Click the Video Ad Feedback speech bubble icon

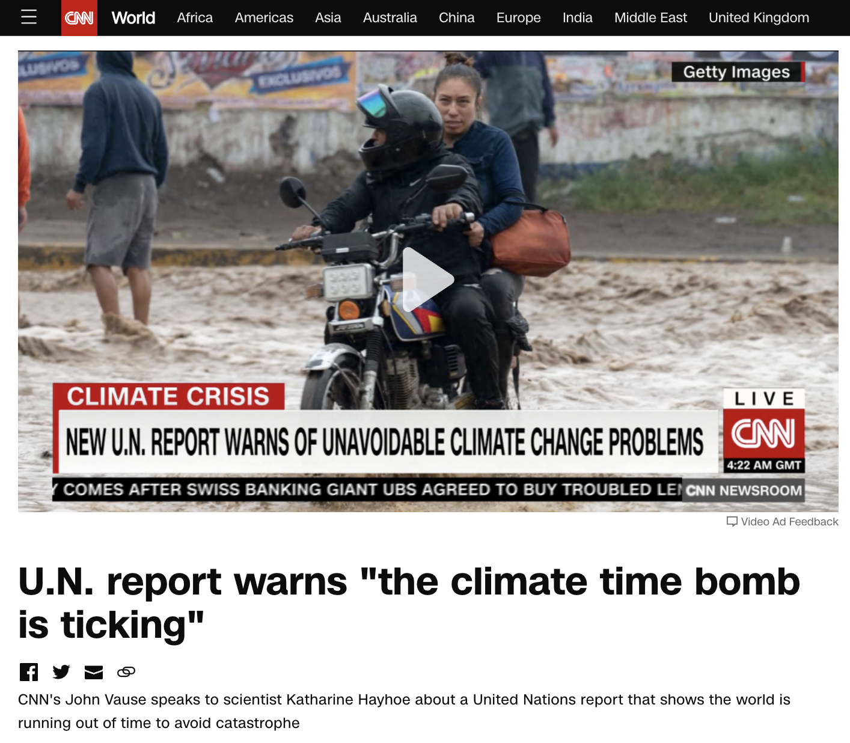(732, 522)
